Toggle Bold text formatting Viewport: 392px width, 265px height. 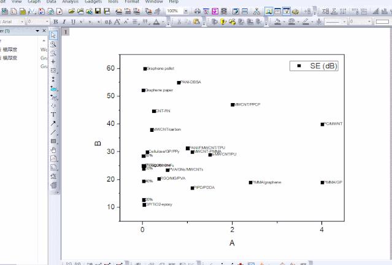55,21
